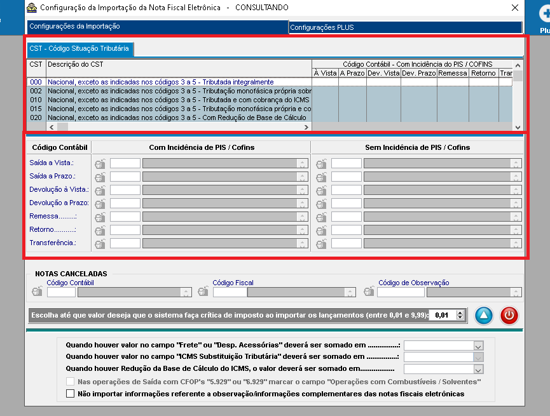Open the ICMS Substituição Tributária dropdown

pyautogui.click(x=478, y=357)
